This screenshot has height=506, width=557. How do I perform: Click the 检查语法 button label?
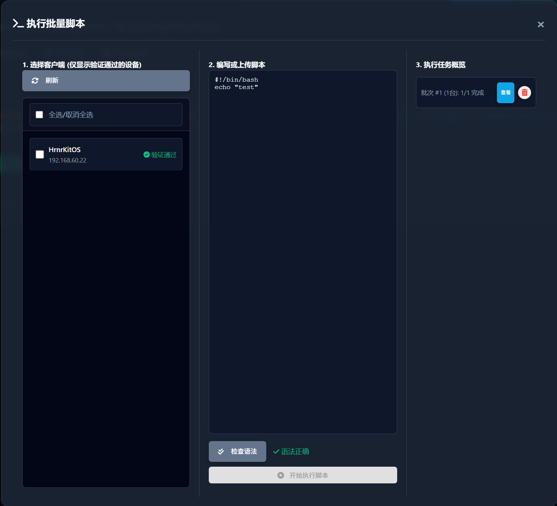point(244,451)
